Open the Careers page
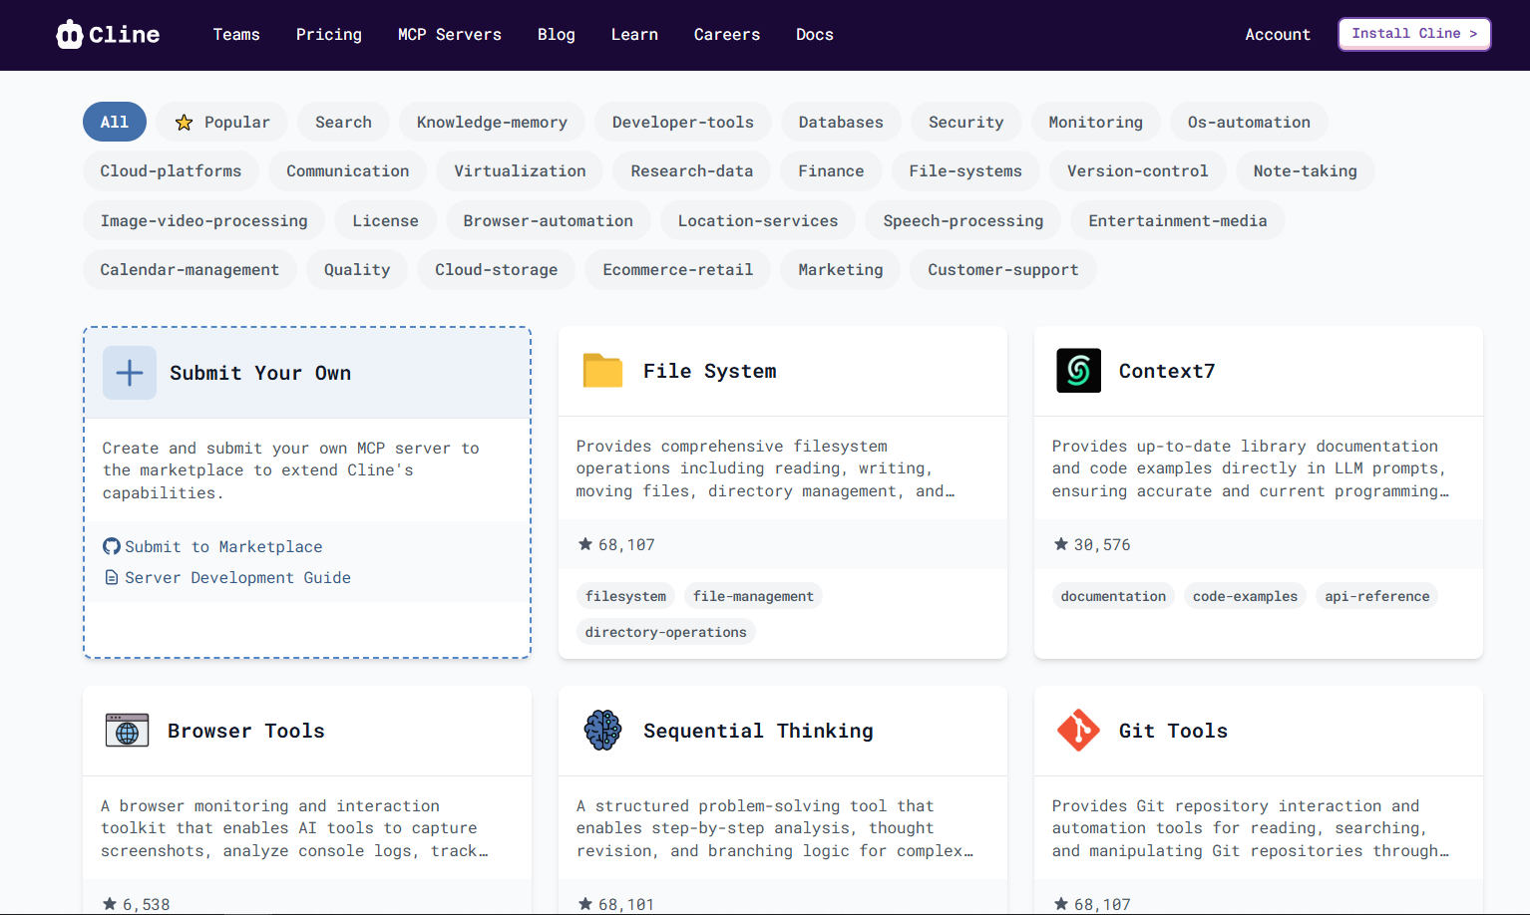The height and width of the screenshot is (915, 1530). pos(727,35)
